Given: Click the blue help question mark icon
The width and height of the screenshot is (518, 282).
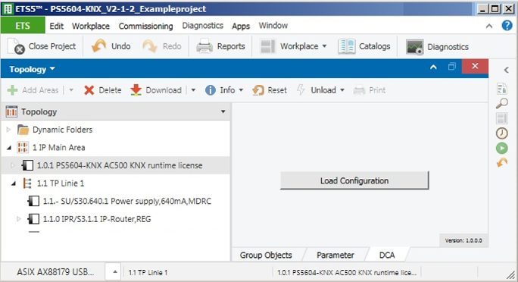Looking at the screenshot, I should 507,26.
